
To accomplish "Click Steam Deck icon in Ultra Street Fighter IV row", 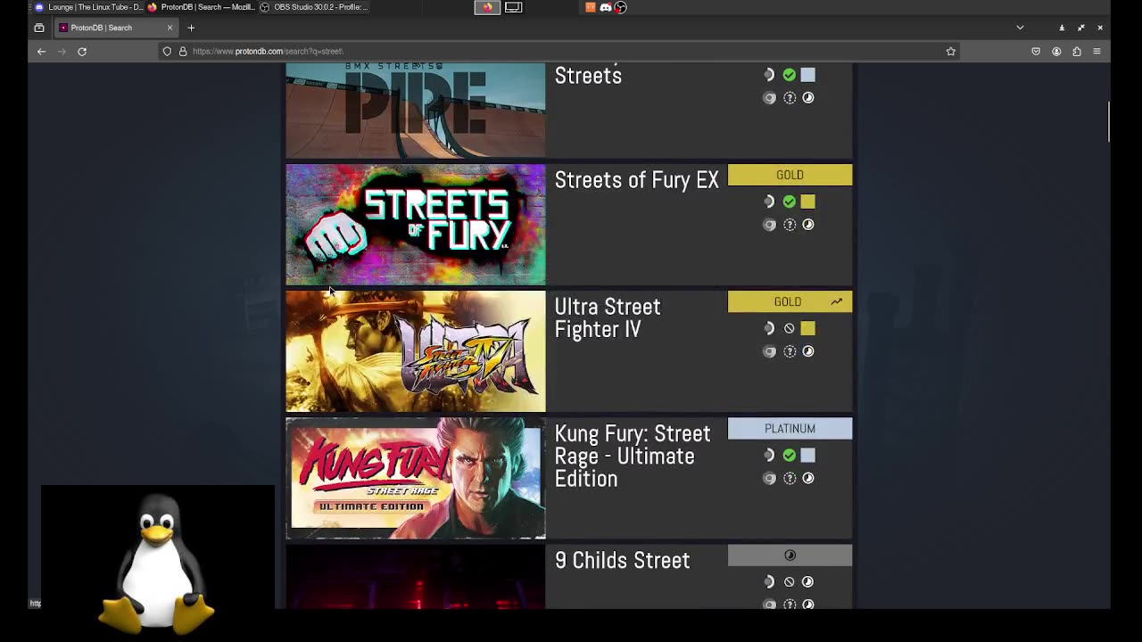I will pos(769,328).
